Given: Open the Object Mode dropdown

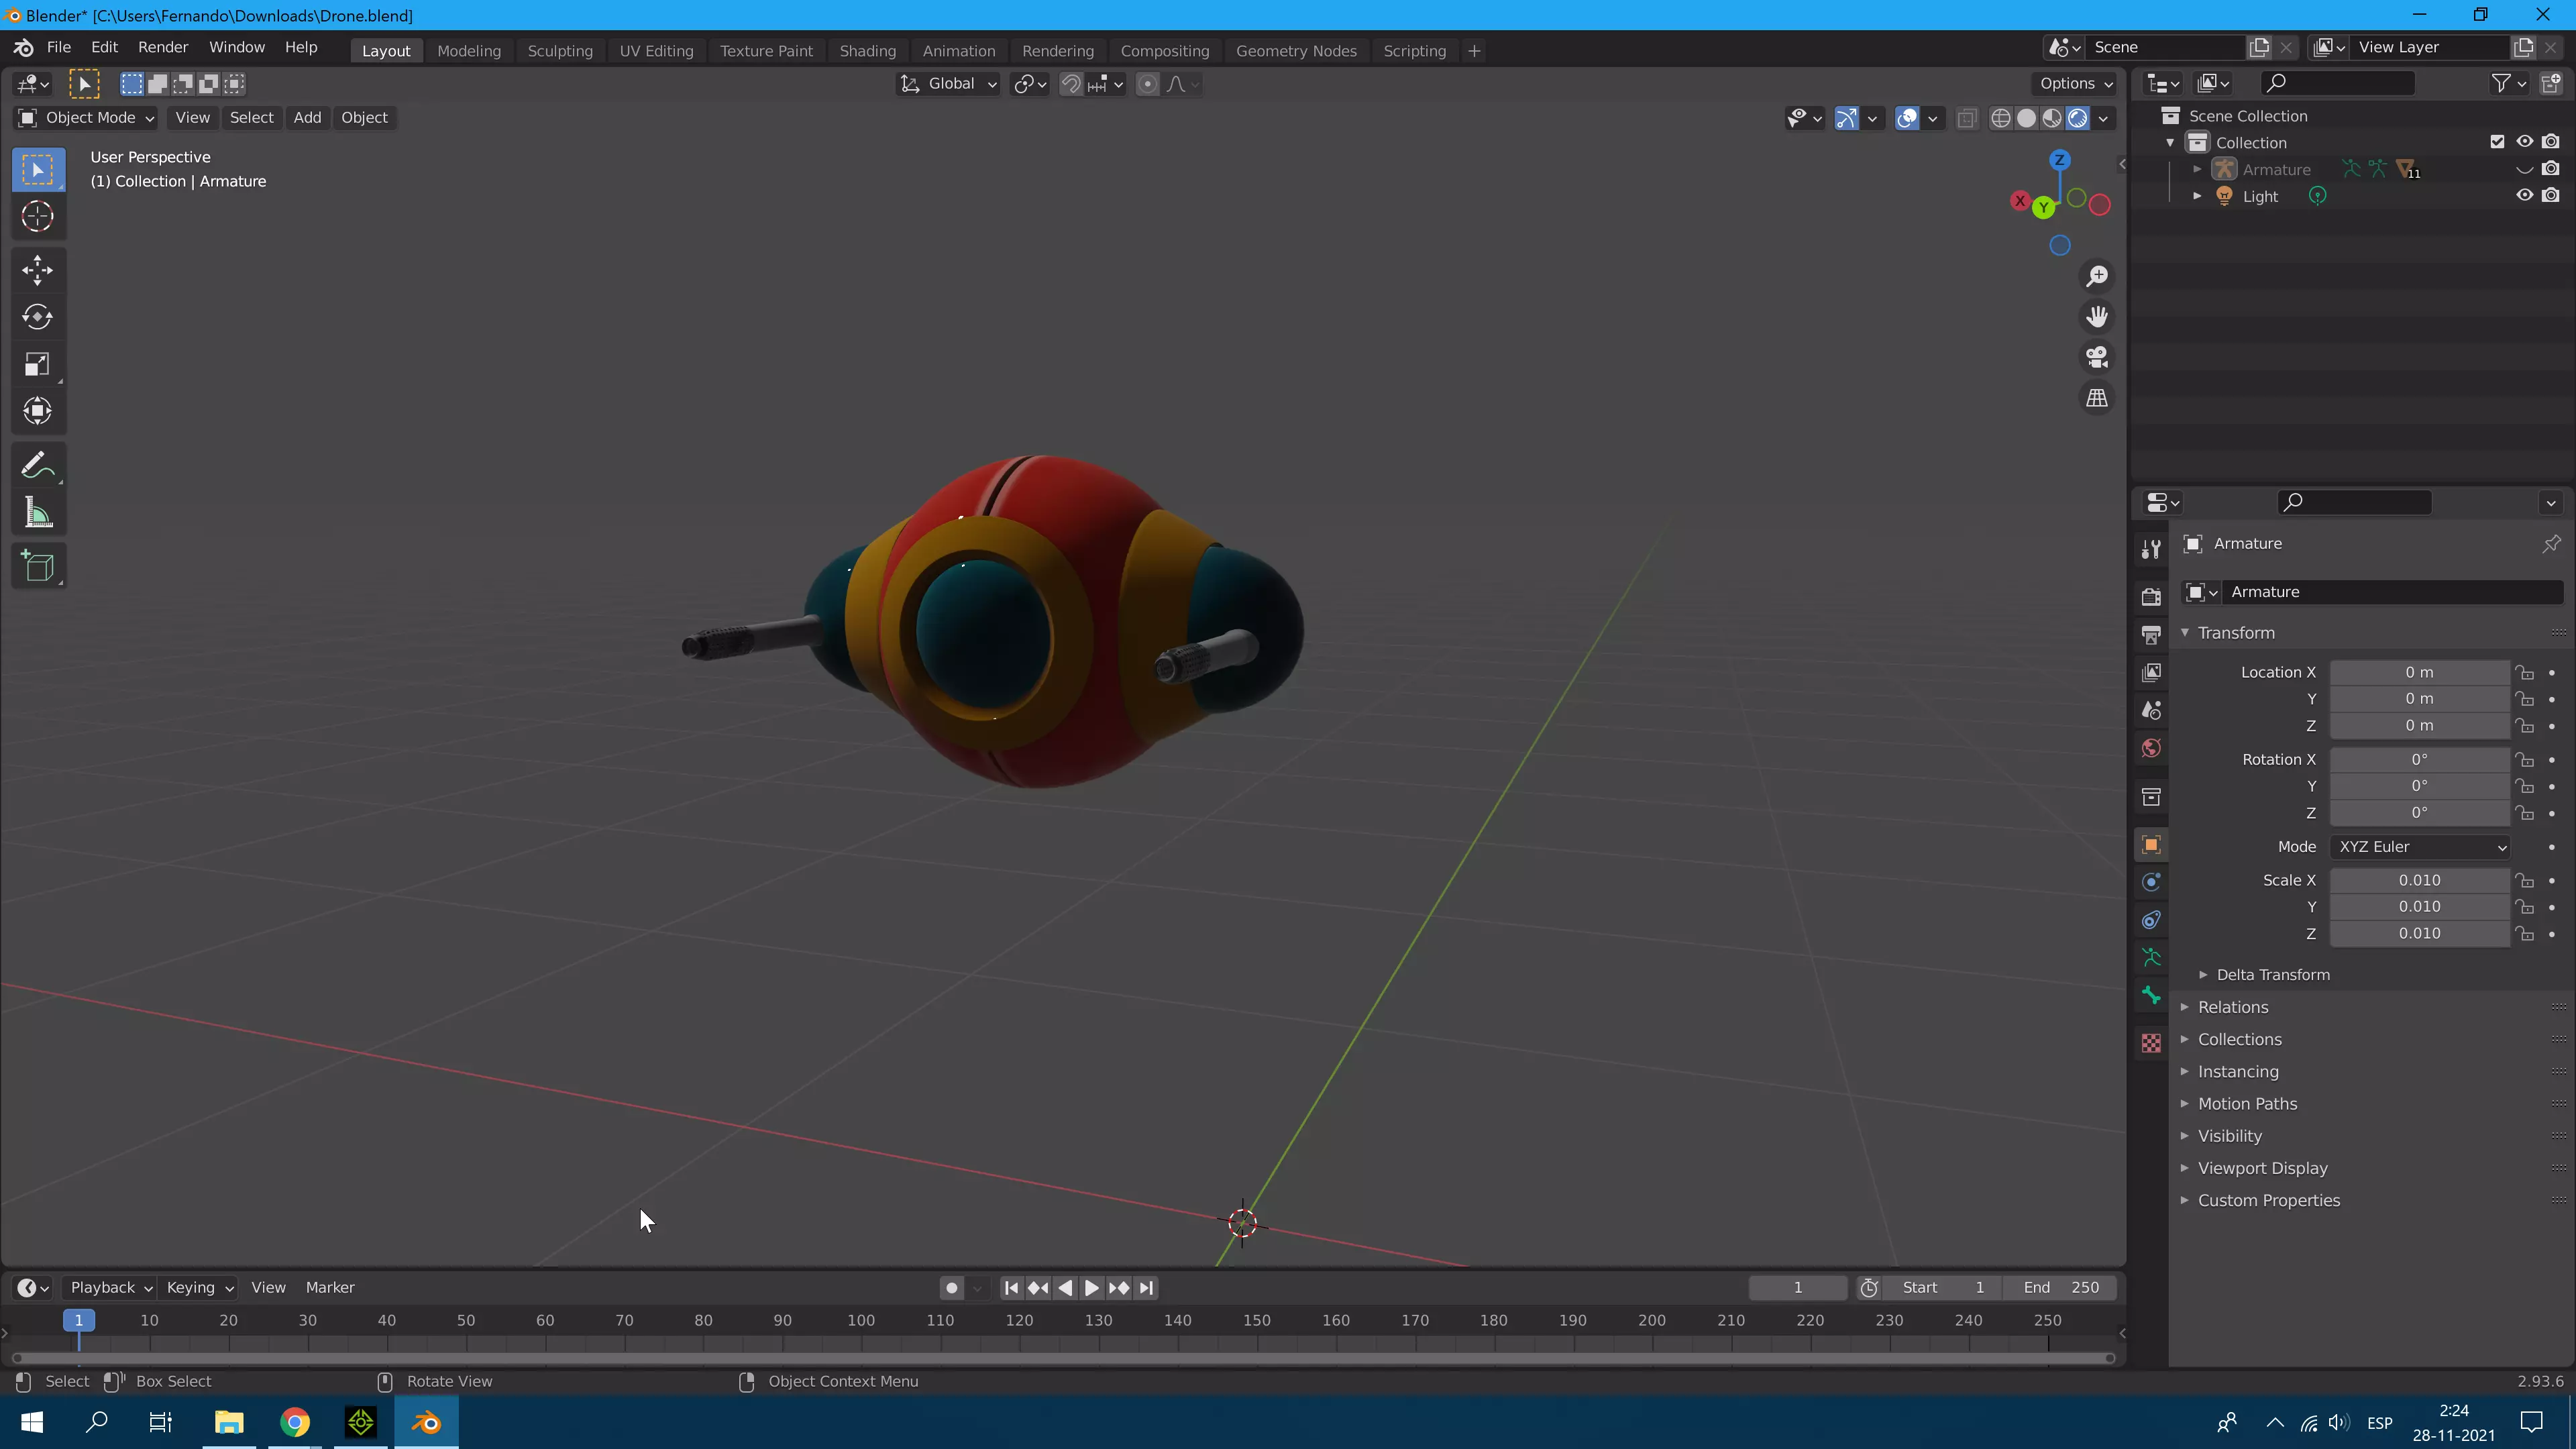Looking at the screenshot, I should (x=87, y=118).
